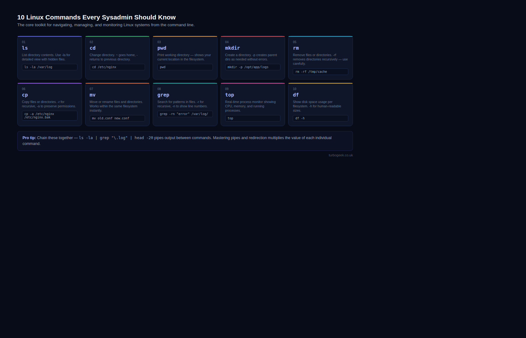This screenshot has height=338, width=526.
Task: Click the 'ls' command heading
Action: pyautogui.click(x=25, y=48)
